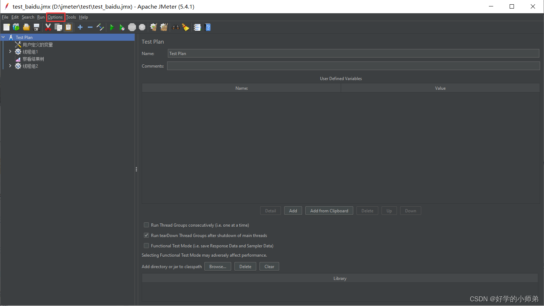This screenshot has height=306, width=544.
Task: Open the Search menu
Action: coord(28,17)
